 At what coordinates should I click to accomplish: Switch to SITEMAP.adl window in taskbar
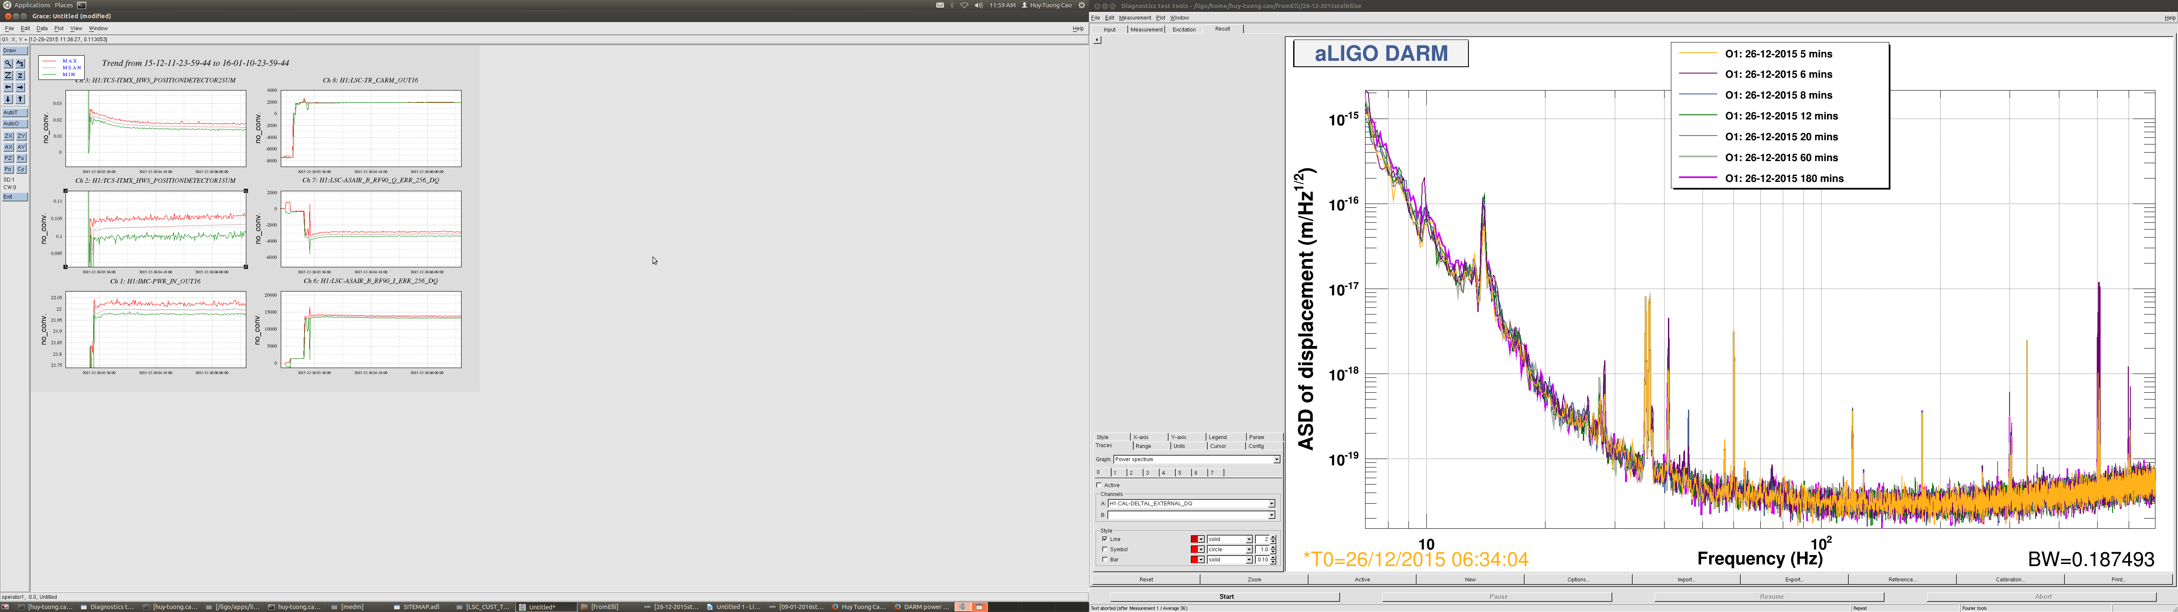(x=421, y=607)
